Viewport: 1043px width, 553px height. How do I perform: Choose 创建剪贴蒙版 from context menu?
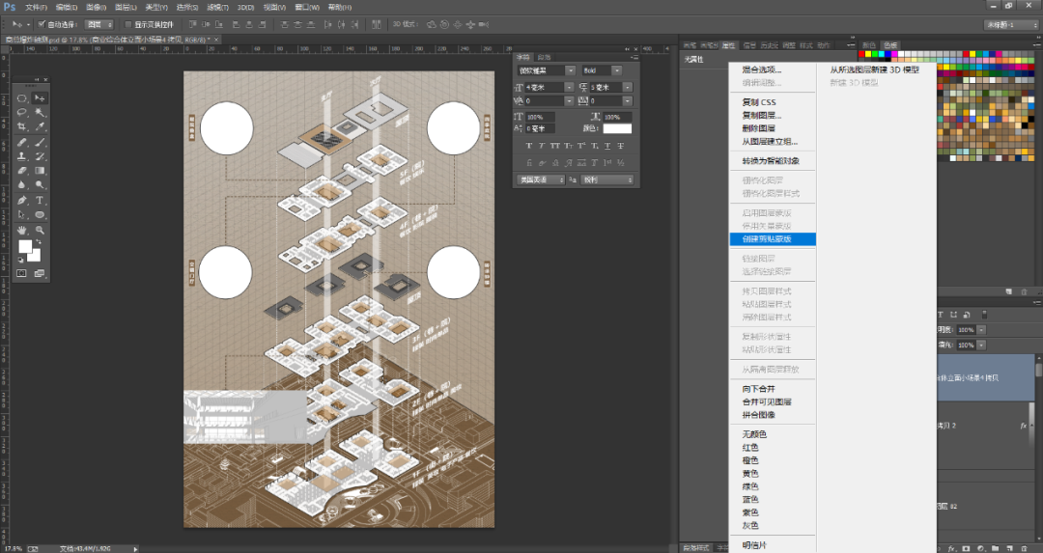(x=773, y=239)
